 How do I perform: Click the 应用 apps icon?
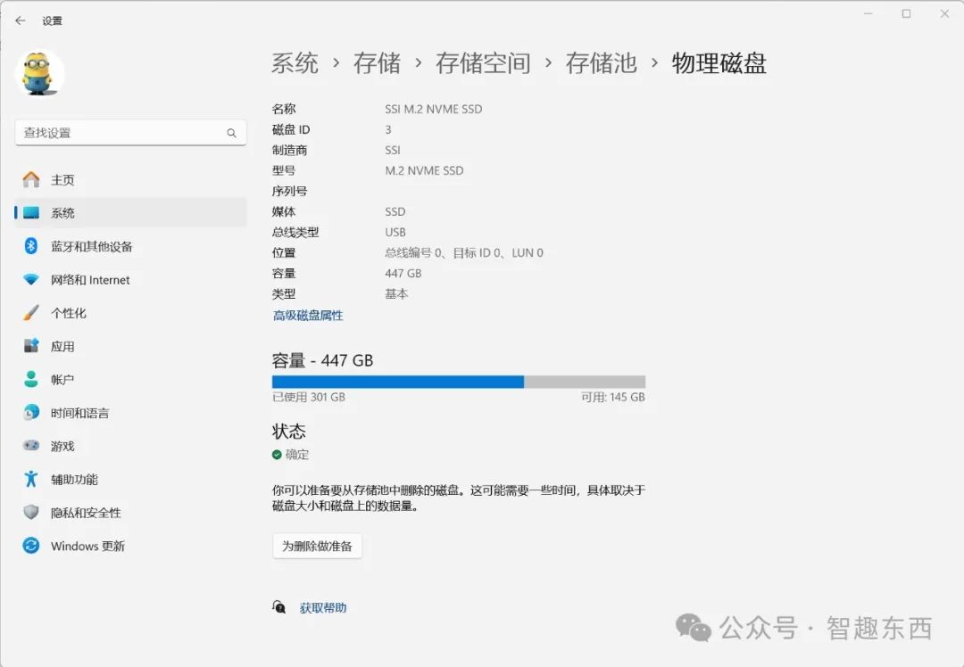[30, 346]
